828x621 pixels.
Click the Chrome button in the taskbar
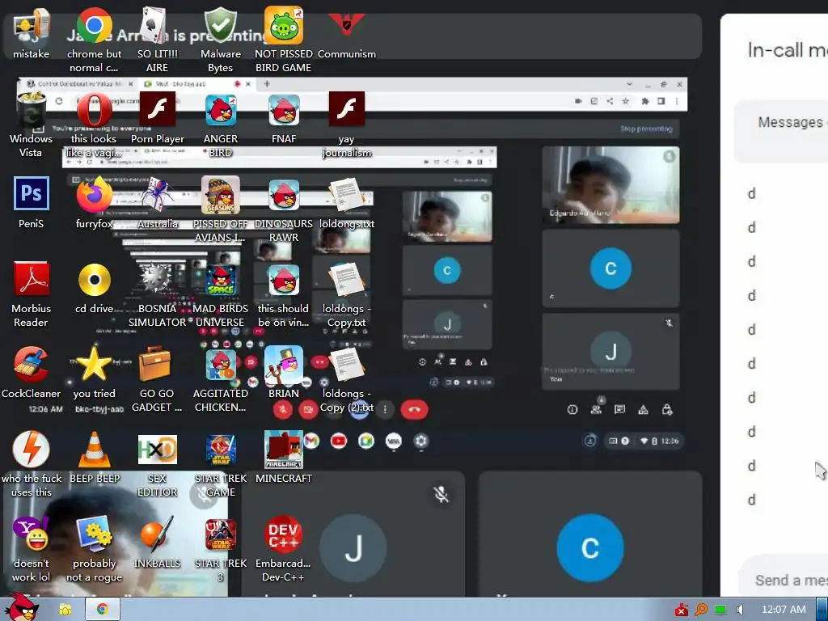pyautogui.click(x=103, y=610)
